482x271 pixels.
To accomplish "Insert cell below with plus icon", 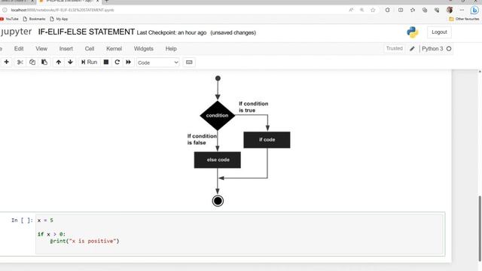I will pos(7,62).
